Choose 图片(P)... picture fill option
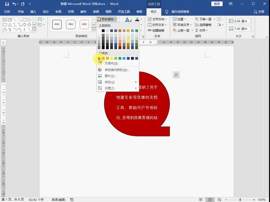Viewport: 270px width, 202px height. (118, 76)
